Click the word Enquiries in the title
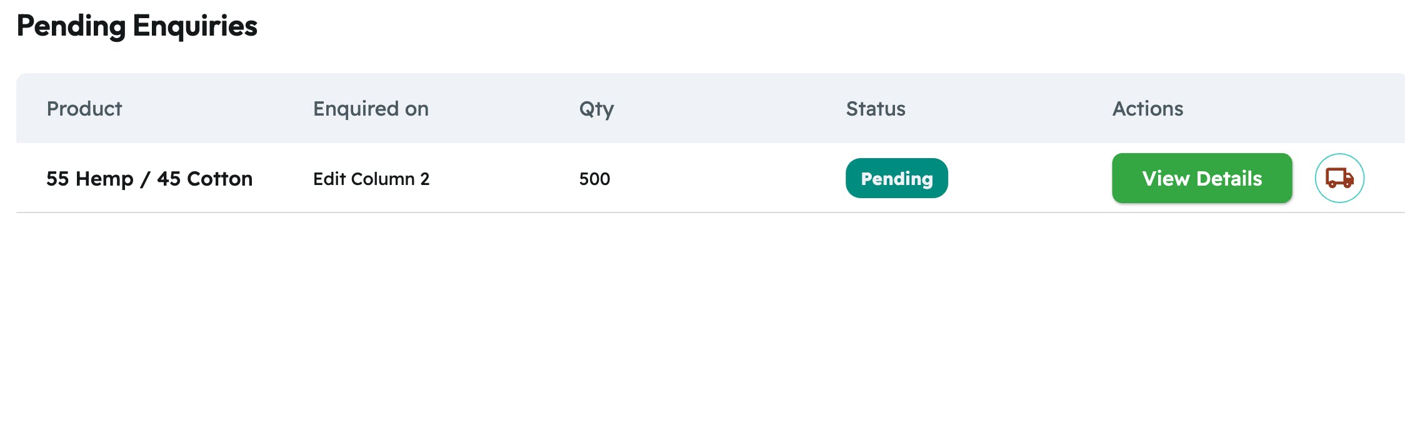Viewport: 1405px width, 445px height. [x=195, y=26]
